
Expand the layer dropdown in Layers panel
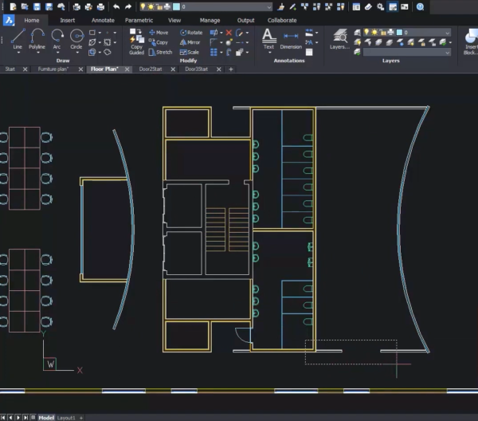click(x=447, y=33)
